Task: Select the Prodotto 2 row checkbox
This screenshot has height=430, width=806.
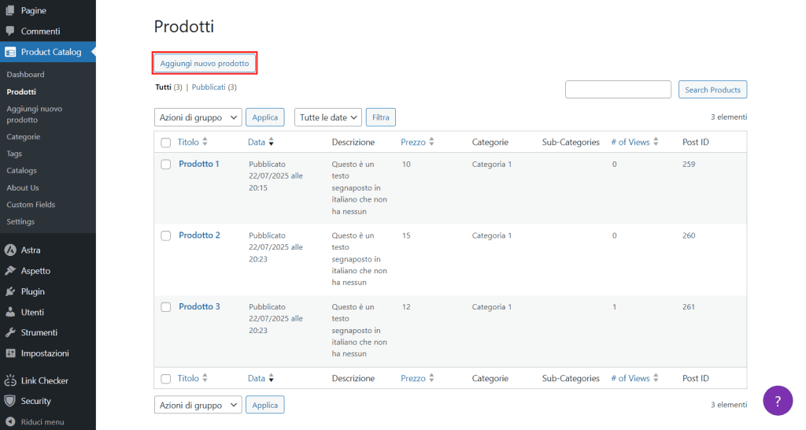Action: [166, 235]
